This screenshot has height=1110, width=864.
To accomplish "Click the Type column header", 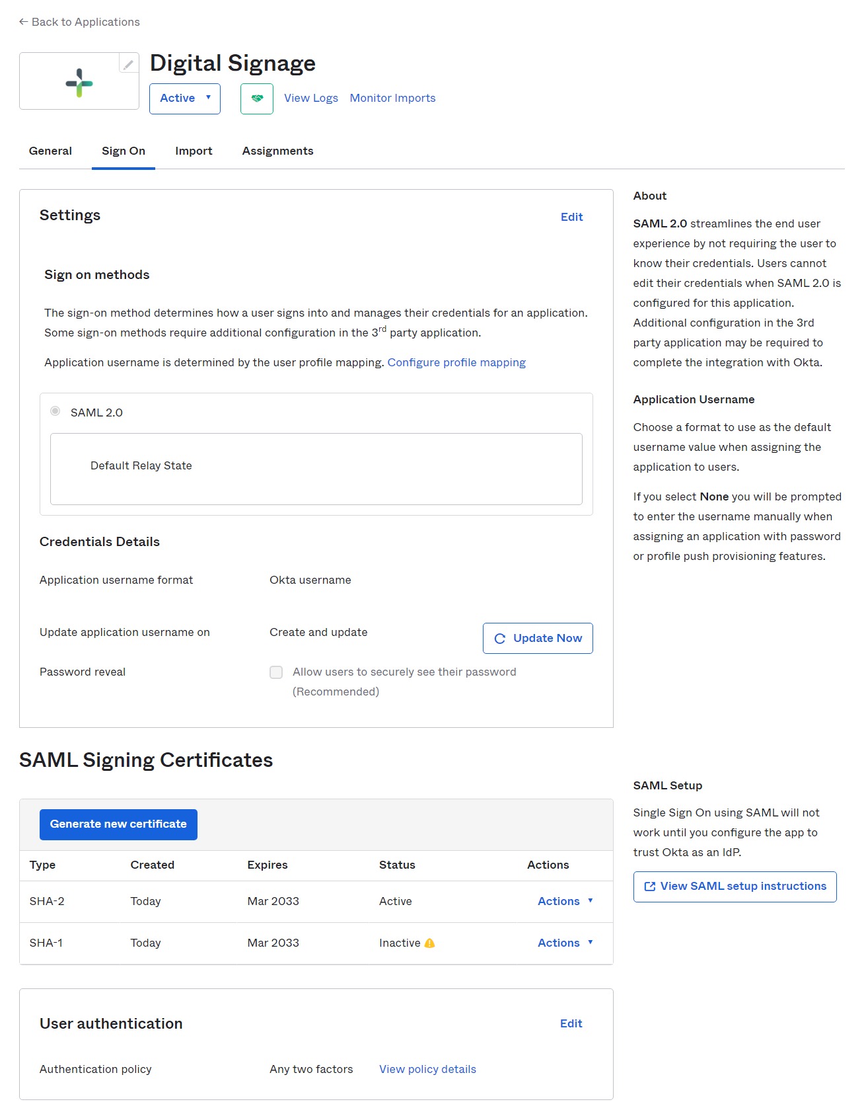I will tap(42, 865).
